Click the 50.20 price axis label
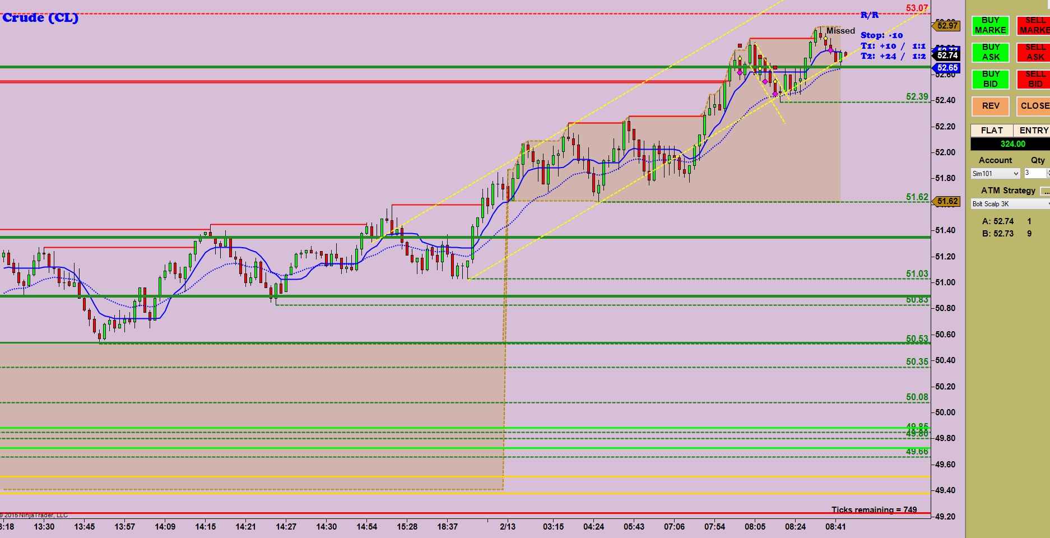The image size is (1050, 538). pos(945,387)
